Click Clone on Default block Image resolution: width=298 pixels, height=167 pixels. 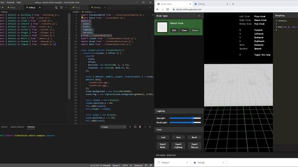tap(184, 30)
